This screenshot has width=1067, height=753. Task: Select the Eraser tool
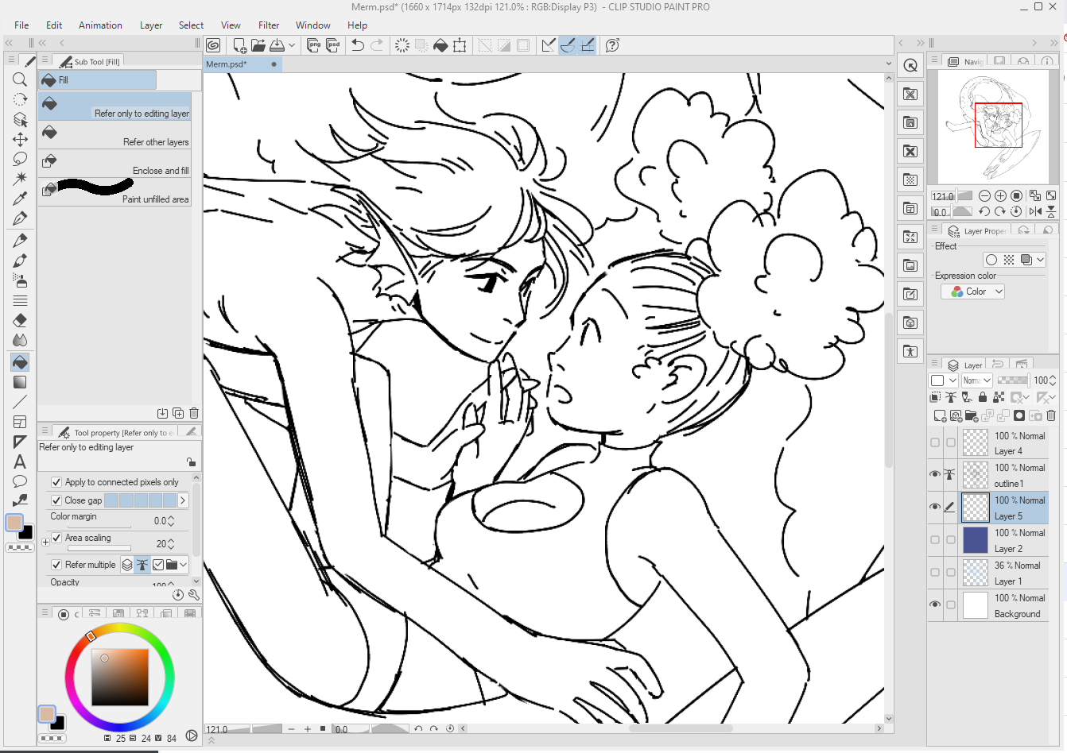(20, 320)
